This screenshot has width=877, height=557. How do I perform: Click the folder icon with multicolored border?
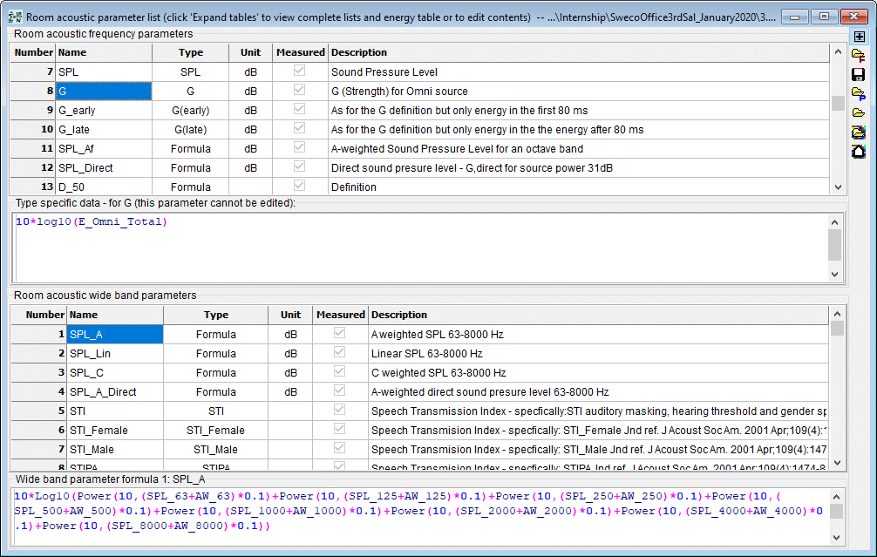point(859,132)
